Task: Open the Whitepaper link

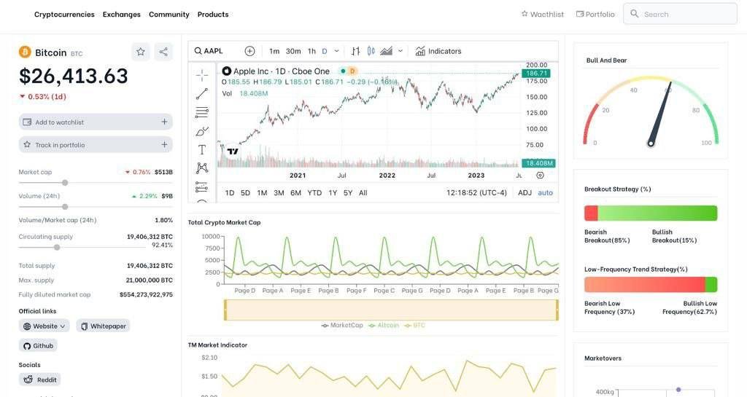Action: point(103,326)
